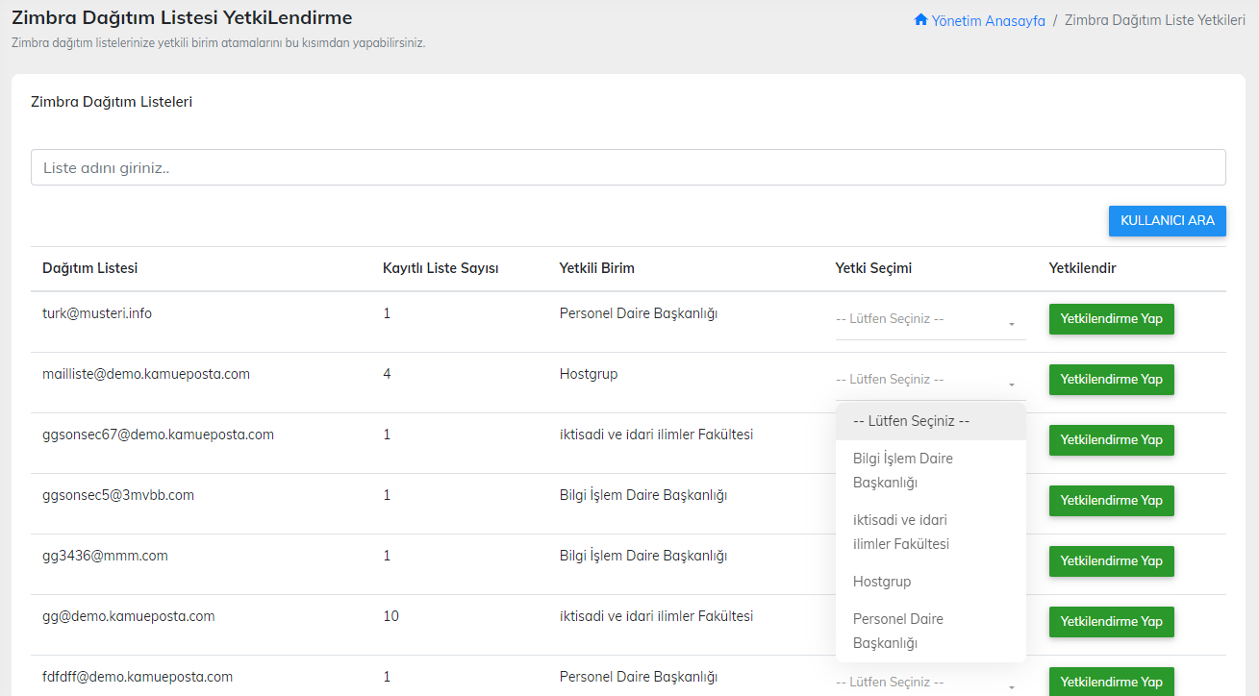Click the turk@musteri.info list entry
The width and height of the screenshot is (1259, 696).
(97, 313)
